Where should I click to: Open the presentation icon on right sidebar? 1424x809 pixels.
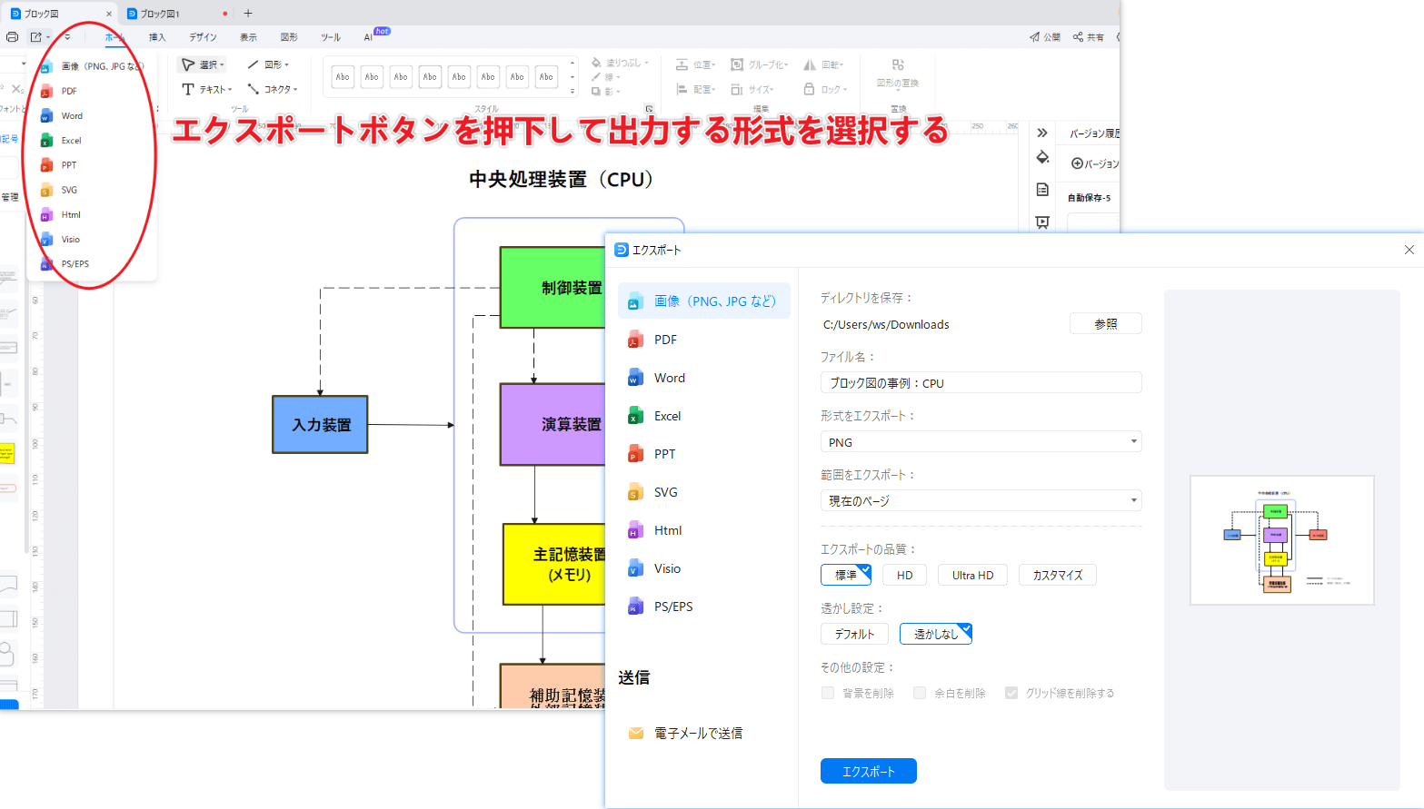click(x=1042, y=222)
